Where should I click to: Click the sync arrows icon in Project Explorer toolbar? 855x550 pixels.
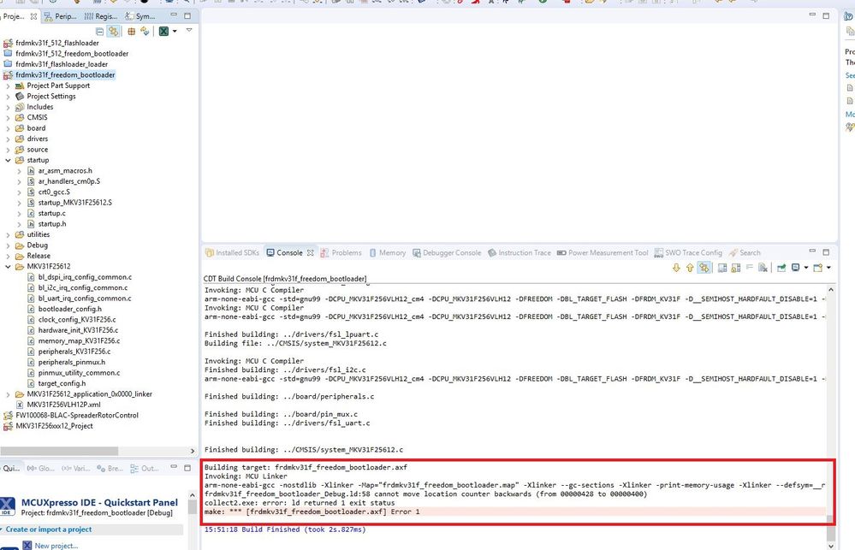(x=145, y=32)
